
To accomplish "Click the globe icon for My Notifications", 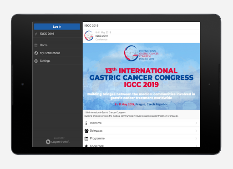I will click(x=36, y=53).
